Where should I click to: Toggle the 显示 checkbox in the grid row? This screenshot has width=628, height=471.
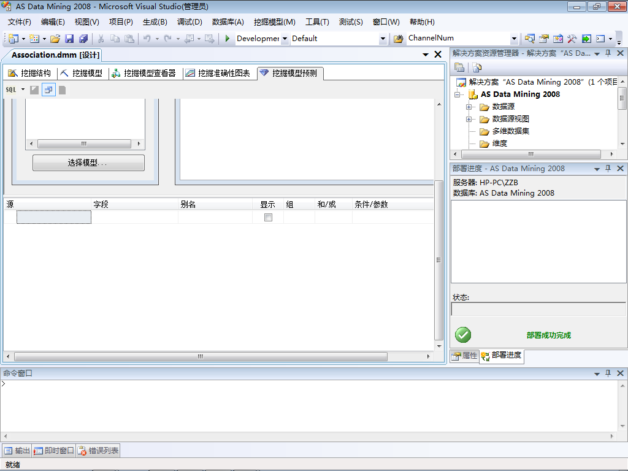pos(269,217)
